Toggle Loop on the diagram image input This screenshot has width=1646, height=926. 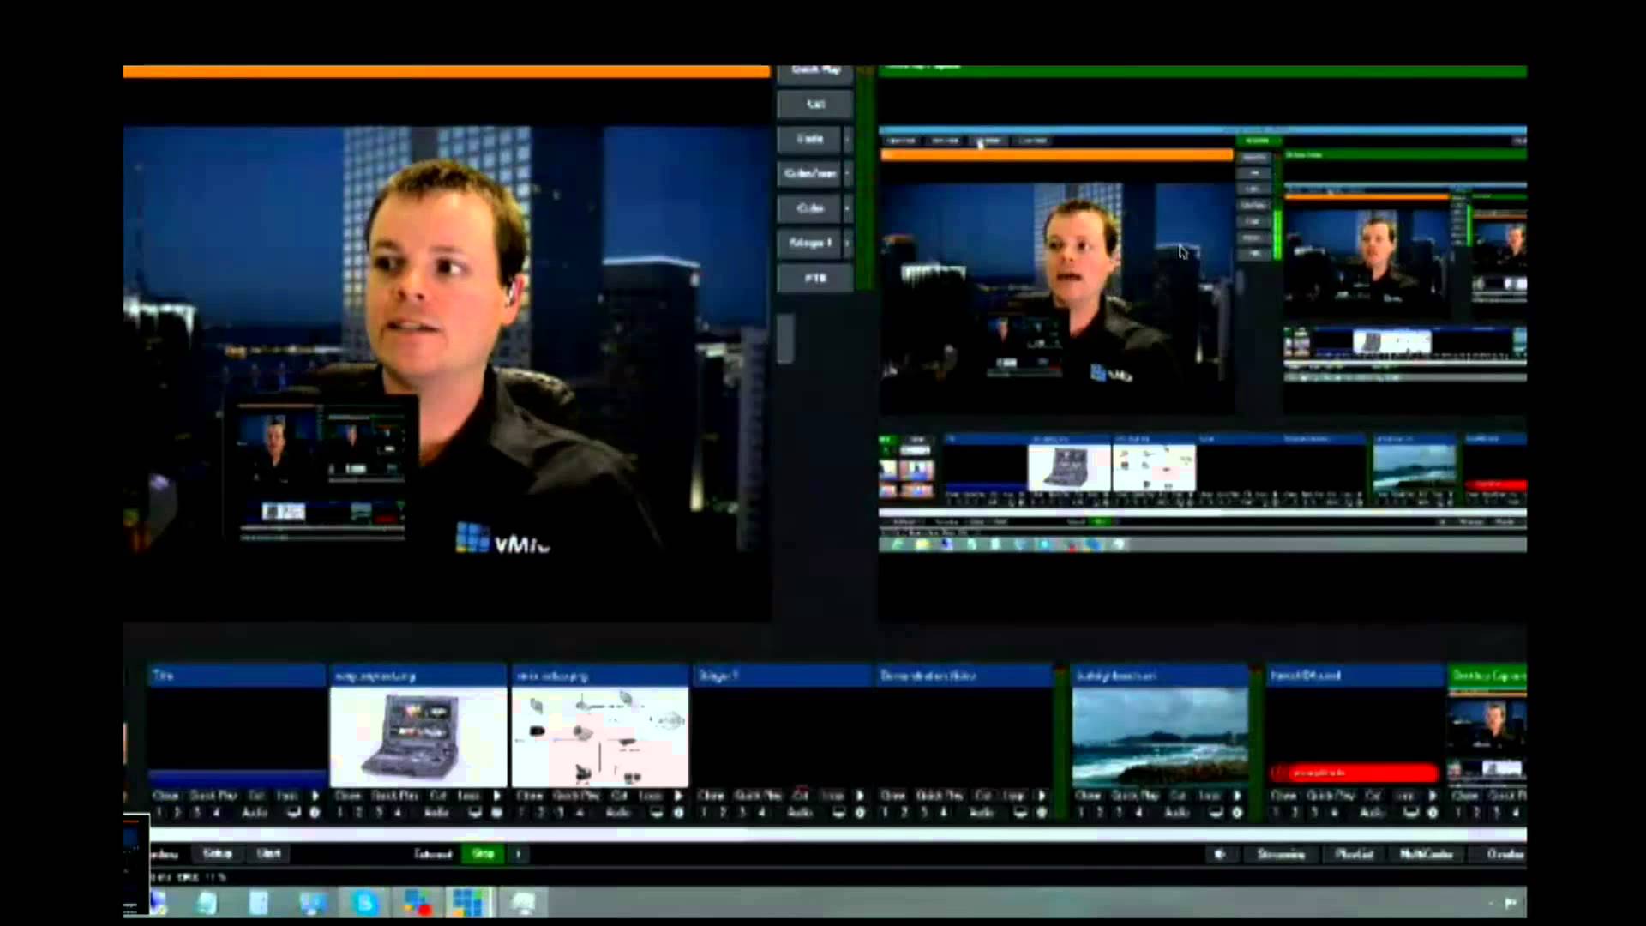click(x=651, y=796)
